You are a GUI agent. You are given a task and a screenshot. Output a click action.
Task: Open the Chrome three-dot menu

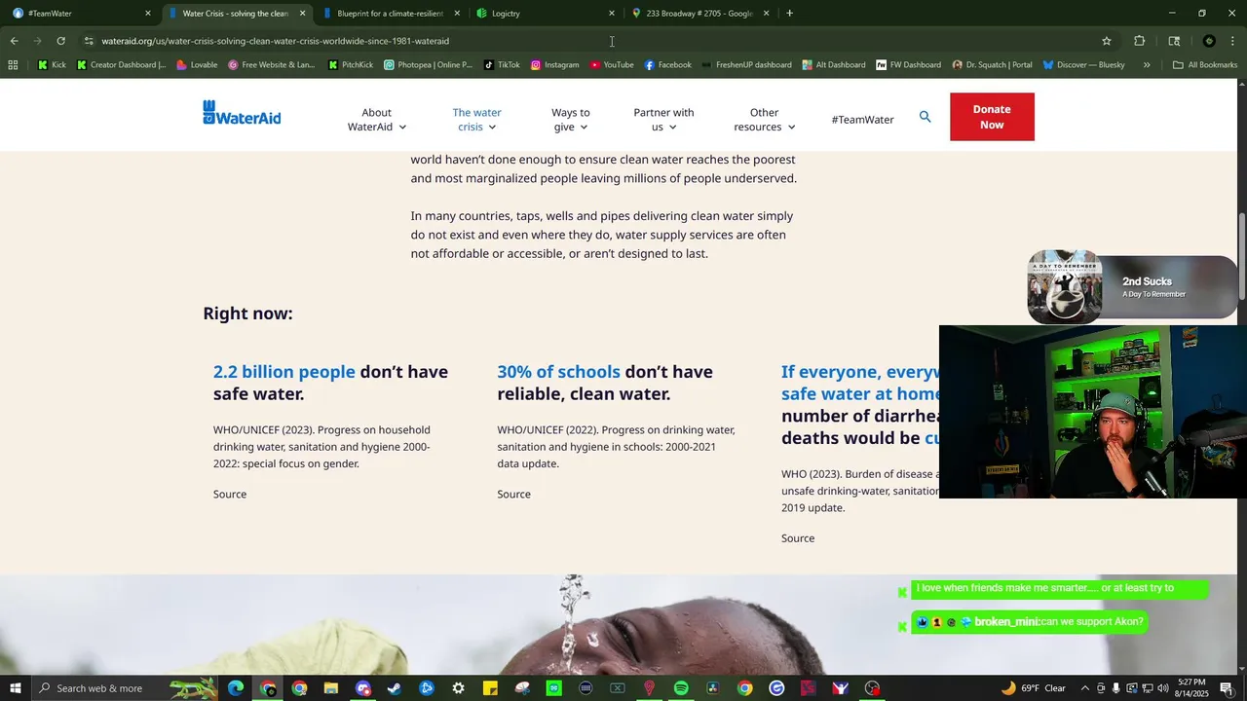click(x=1232, y=41)
